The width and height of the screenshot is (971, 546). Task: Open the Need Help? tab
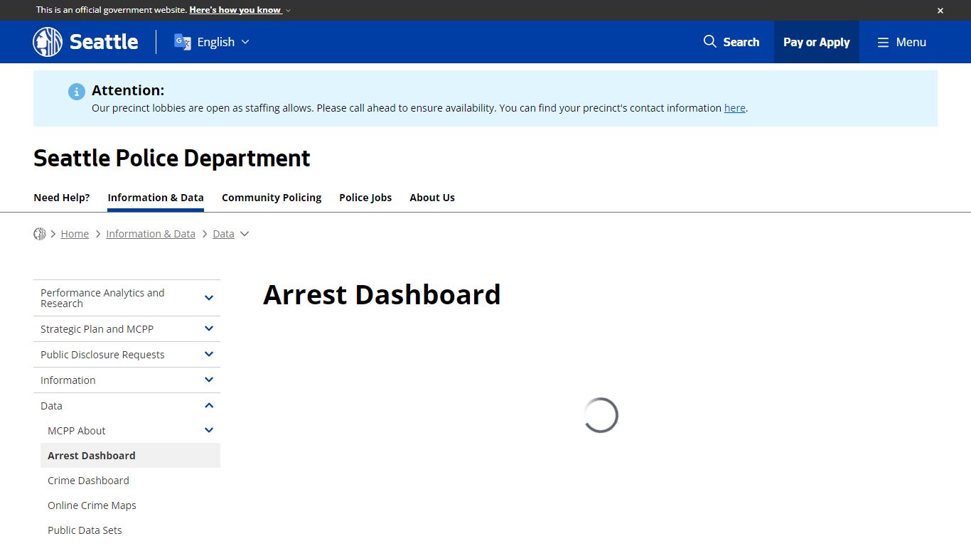[x=62, y=198]
